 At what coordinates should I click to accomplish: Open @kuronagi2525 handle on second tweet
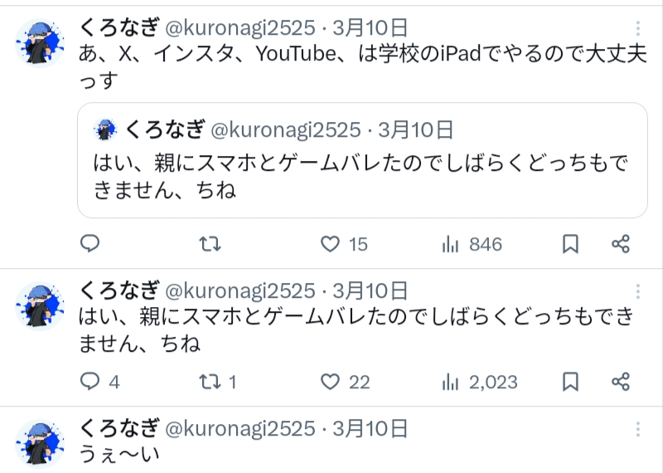point(241,290)
